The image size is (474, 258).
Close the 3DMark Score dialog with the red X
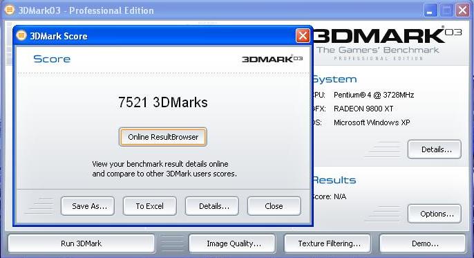click(x=303, y=36)
